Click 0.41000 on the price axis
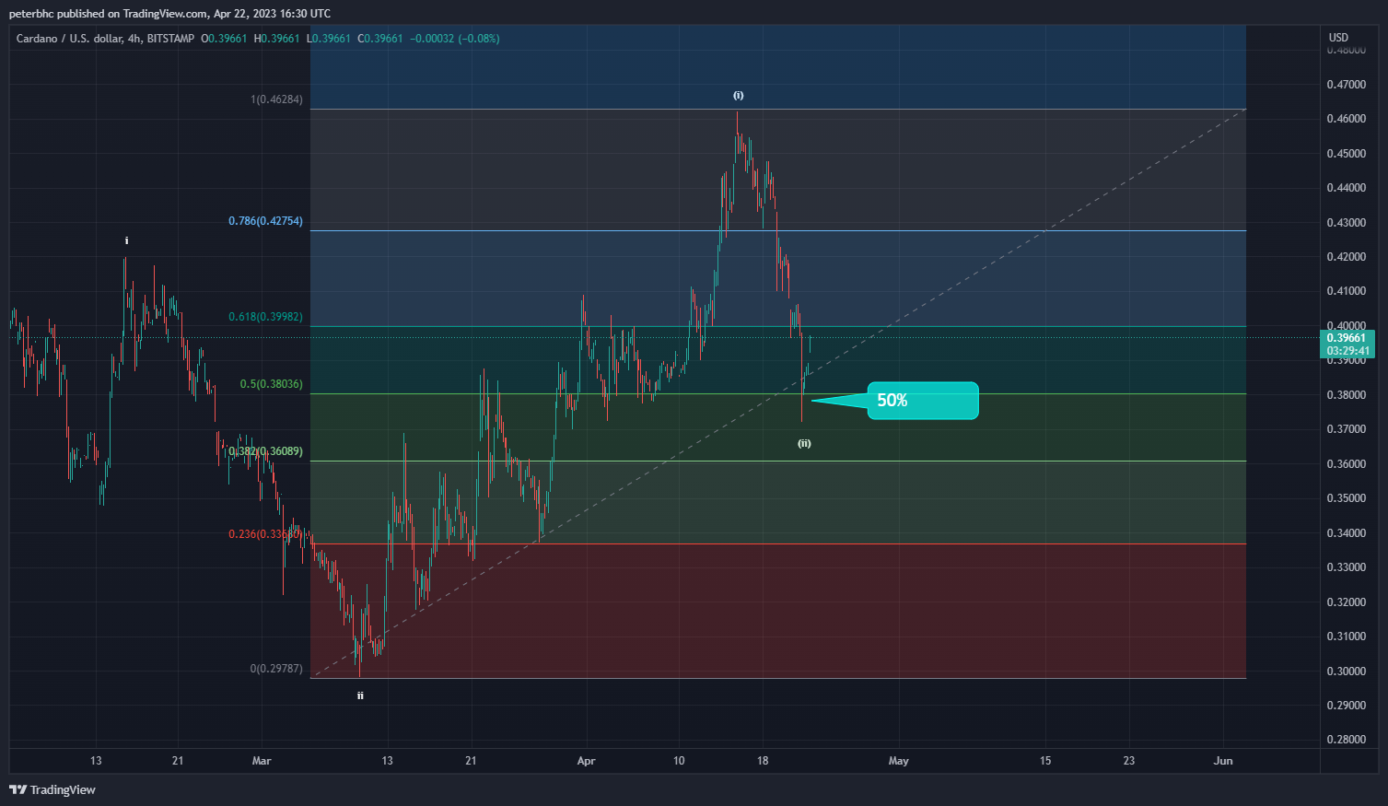The width and height of the screenshot is (1388, 806). (1347, 291)
